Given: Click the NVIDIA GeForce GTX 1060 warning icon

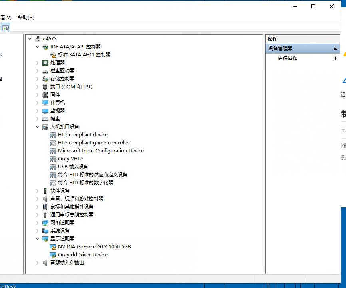Looking at the screenshot, I should pyautogui.click(x=53, y=247).
